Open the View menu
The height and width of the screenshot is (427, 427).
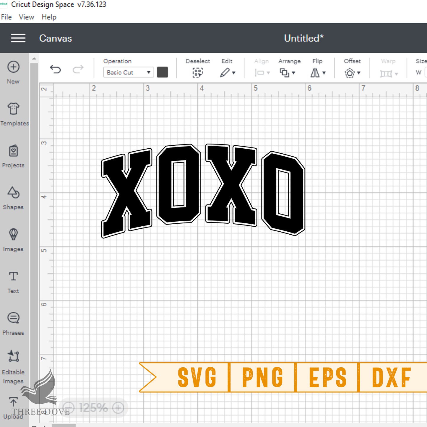(x=26, y=17)
